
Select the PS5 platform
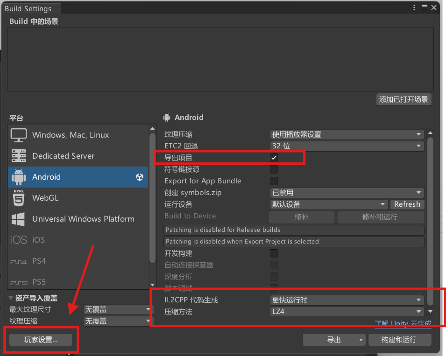click(78, 282)
